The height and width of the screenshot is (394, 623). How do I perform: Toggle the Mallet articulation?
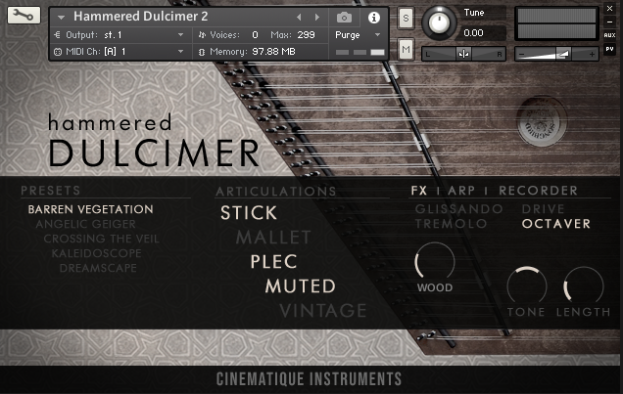[x=273, y=238]
